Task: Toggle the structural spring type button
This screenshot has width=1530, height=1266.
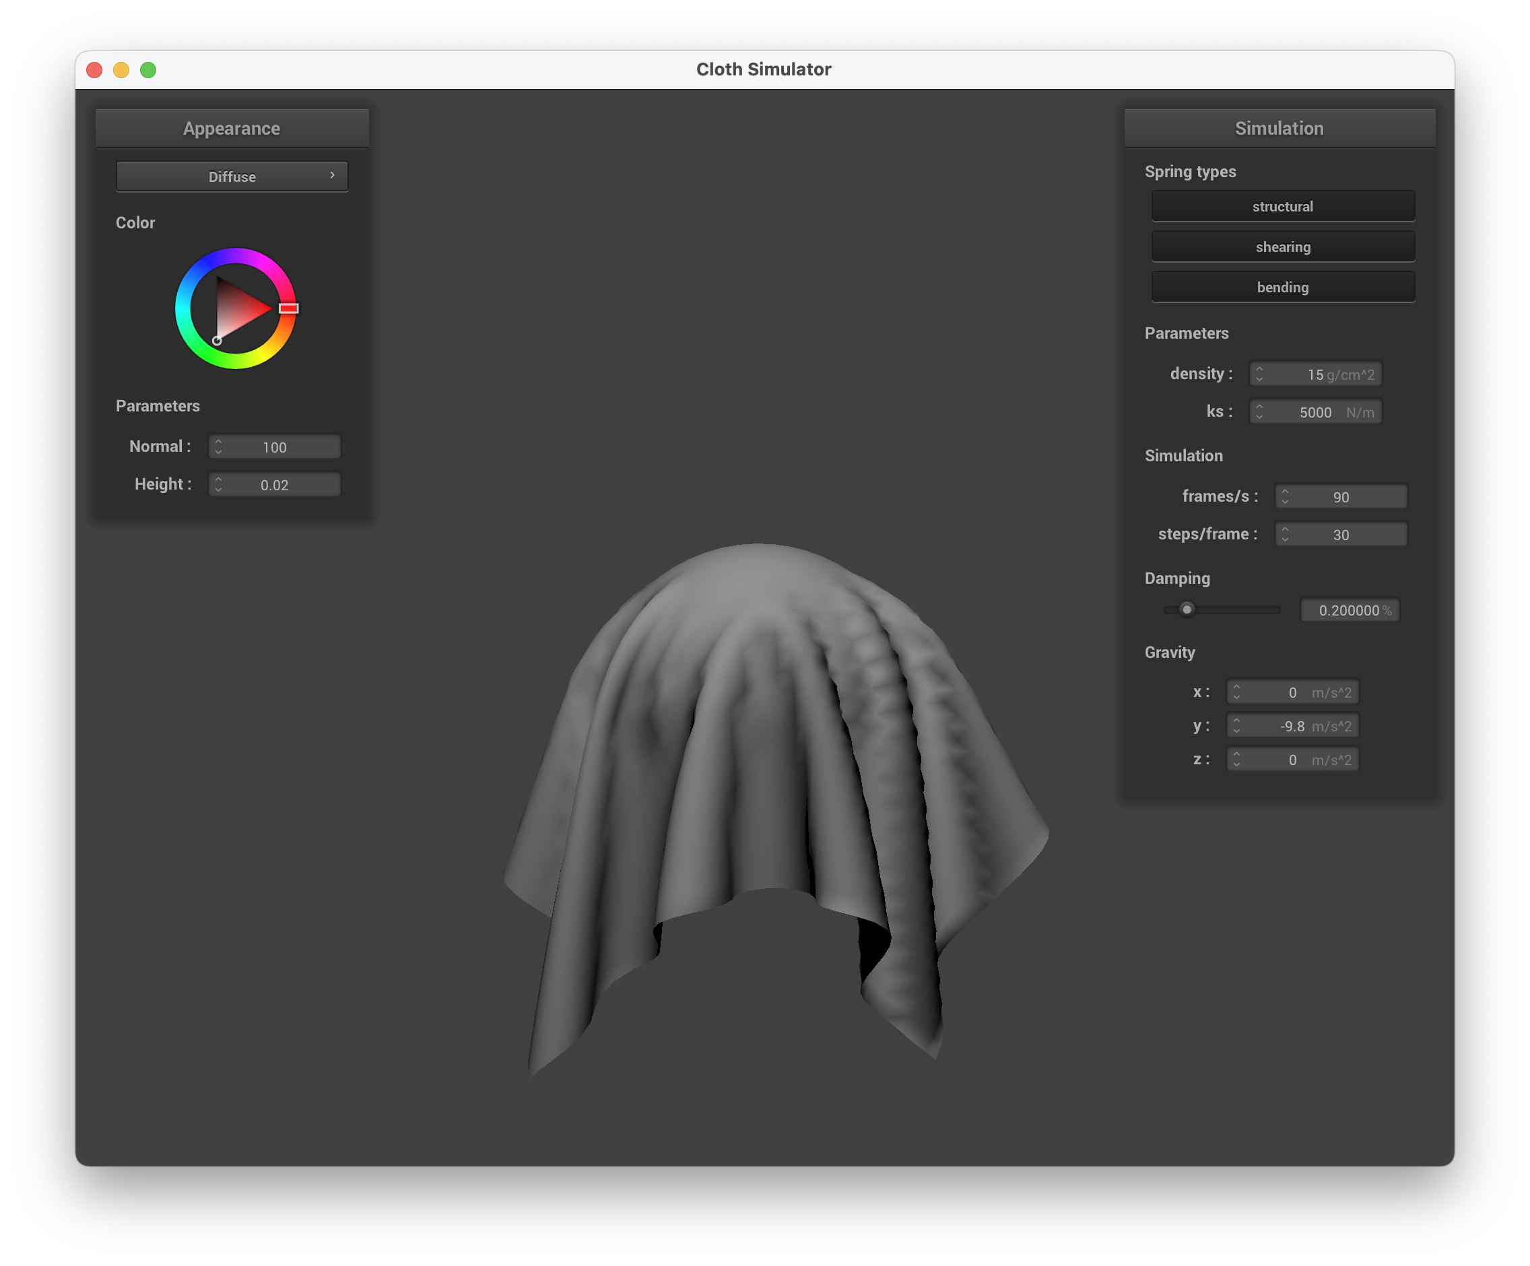Action: [1282, 206]
